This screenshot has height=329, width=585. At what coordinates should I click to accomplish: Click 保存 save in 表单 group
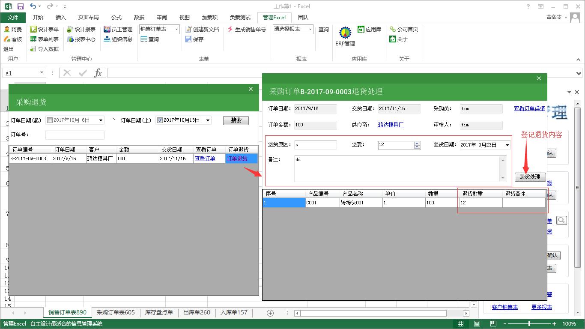[194, 39]
